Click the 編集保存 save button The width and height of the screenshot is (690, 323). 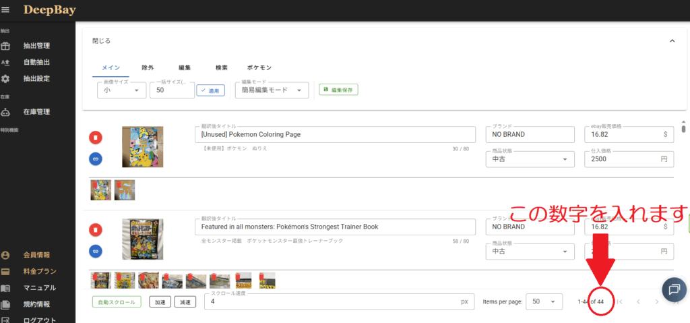click(x=338, y=90)
